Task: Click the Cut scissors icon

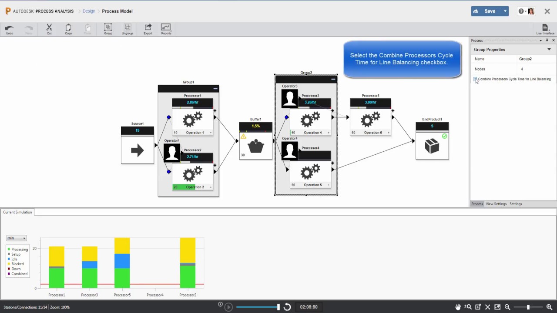Action: coord(49,27)
